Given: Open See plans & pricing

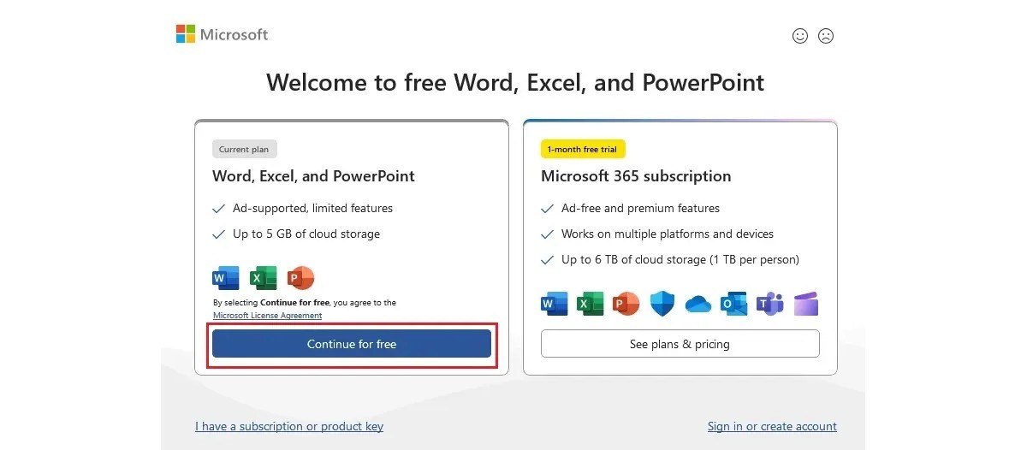Looking at the screenshot, I should point(680,344).
